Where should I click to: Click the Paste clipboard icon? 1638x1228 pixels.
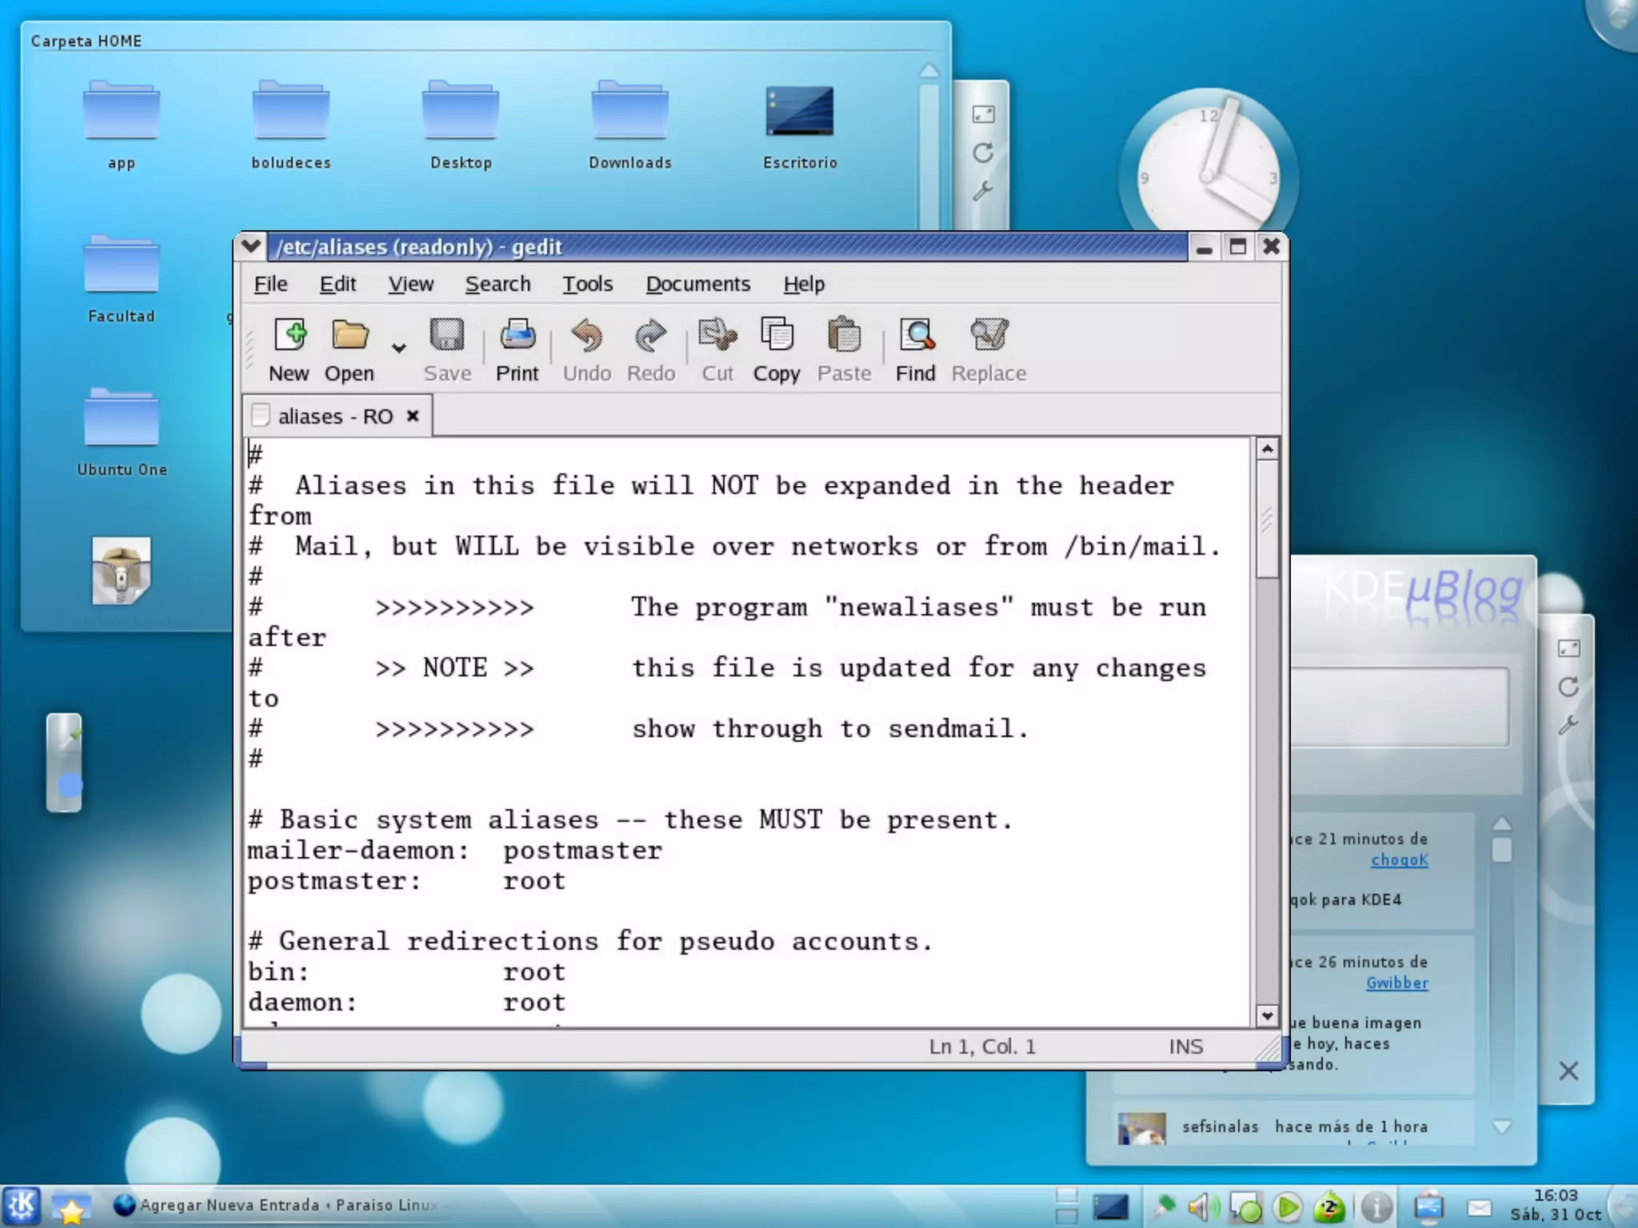pyautogui.click(x=844, y=336)
